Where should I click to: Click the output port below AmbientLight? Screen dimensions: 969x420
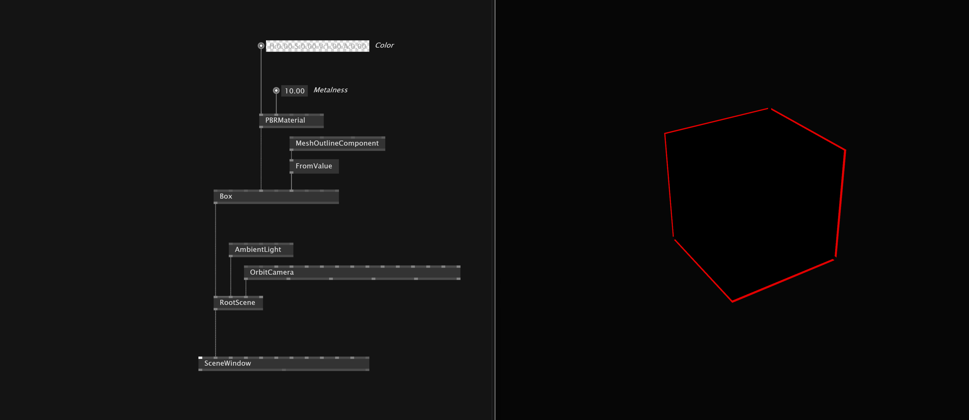231,256
